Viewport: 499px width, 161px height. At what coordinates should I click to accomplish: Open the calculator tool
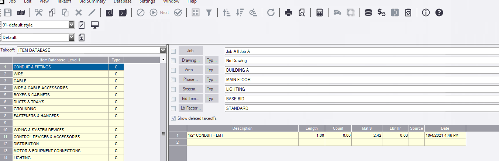pos(320,12)
